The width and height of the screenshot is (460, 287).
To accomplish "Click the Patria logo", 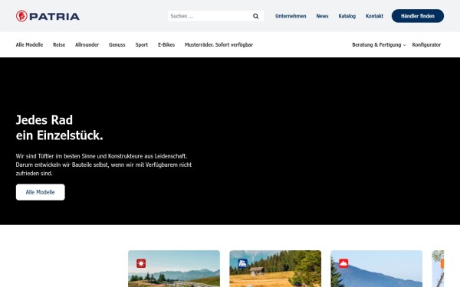I will tap(48, 16).
